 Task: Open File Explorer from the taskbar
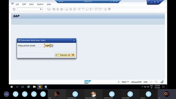[34, 87]
